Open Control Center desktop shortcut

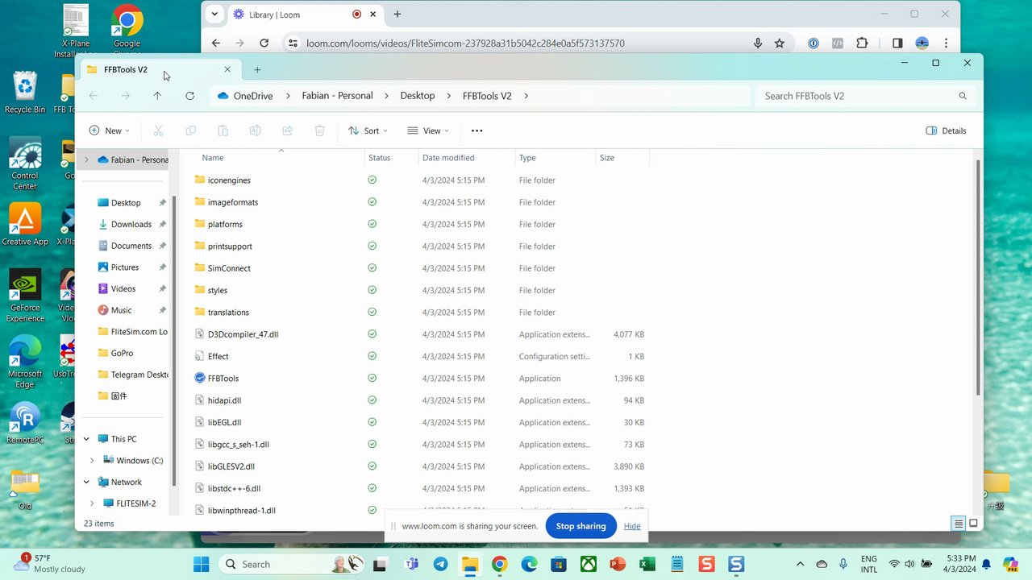pyautogui.click(x=25, y=164)
